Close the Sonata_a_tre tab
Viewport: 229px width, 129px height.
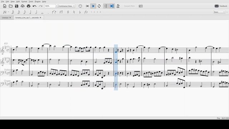pos(40,18)
